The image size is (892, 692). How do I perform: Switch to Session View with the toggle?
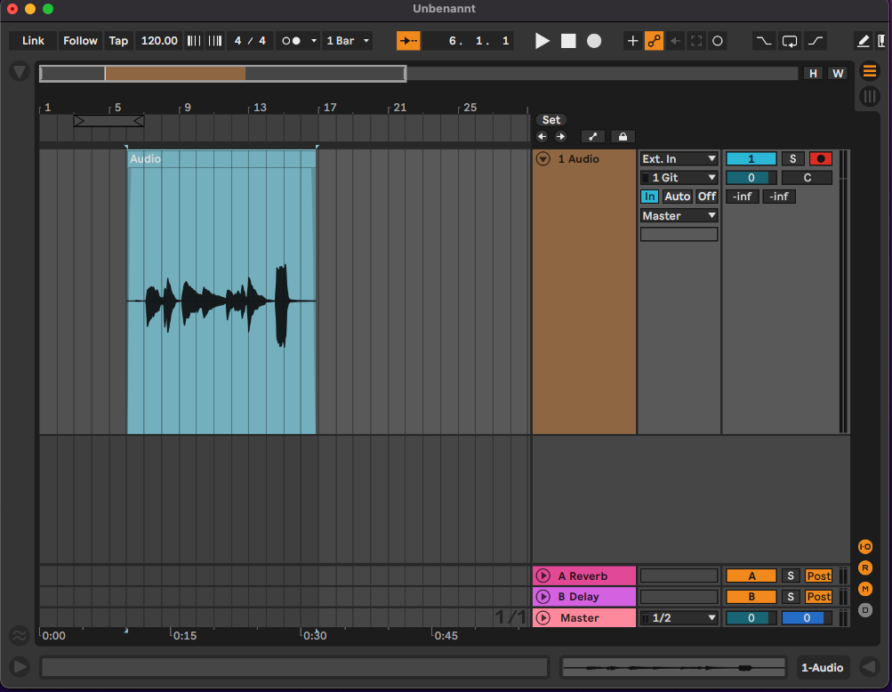tap(868, 96)
